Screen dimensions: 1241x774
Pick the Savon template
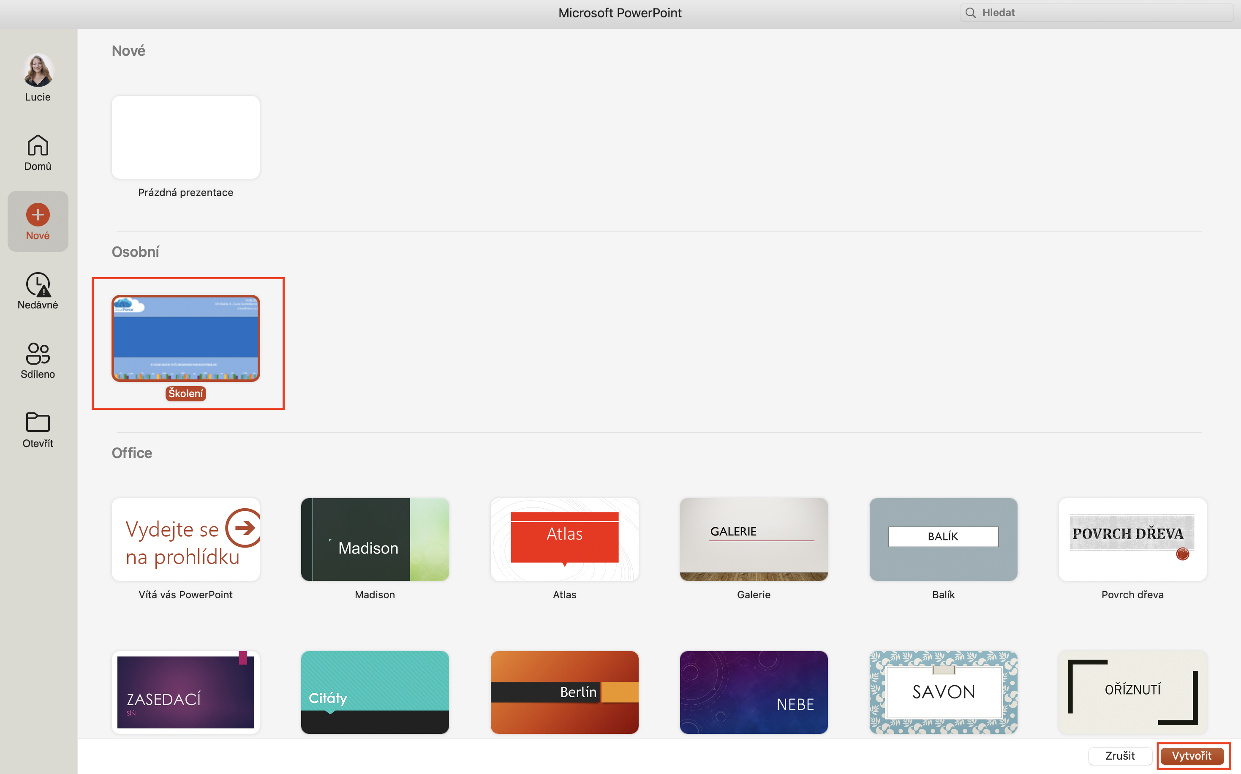pyautogui.click(x=943, y=692)
